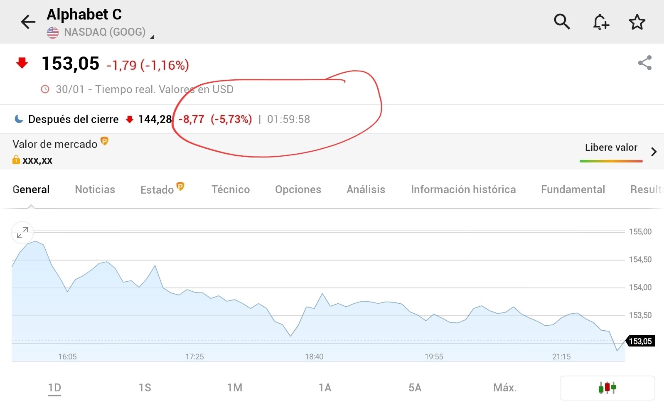Tap the main price 153,05
This screenshot has width=664, height=403.
[71, 64]
